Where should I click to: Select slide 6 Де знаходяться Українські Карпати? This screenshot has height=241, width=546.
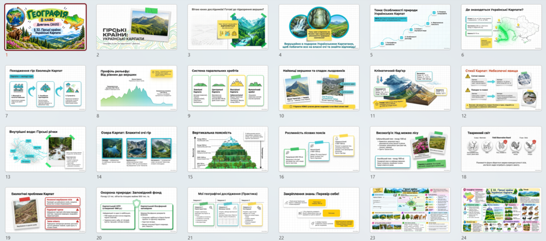point(501,27)
